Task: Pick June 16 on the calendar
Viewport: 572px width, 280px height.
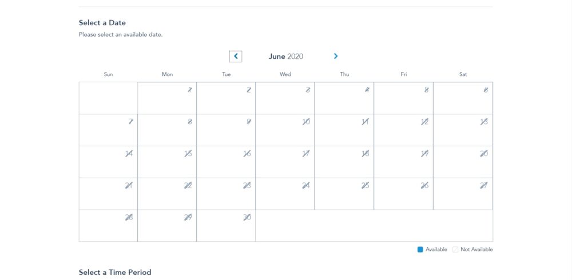Action: tap(226, 162)
